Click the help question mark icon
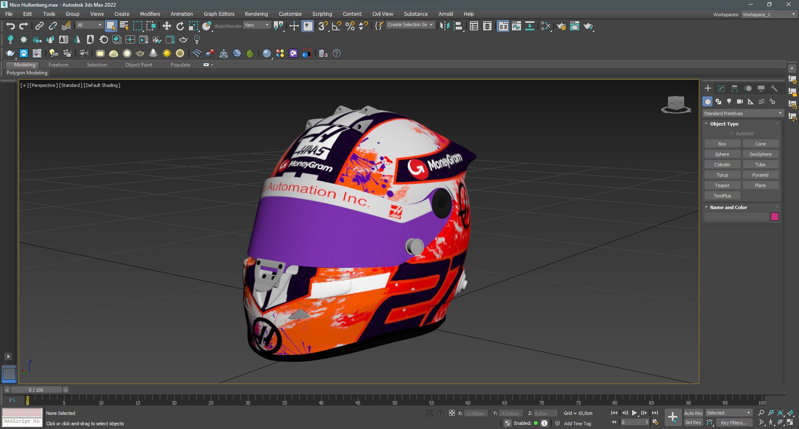 (337, 53)
